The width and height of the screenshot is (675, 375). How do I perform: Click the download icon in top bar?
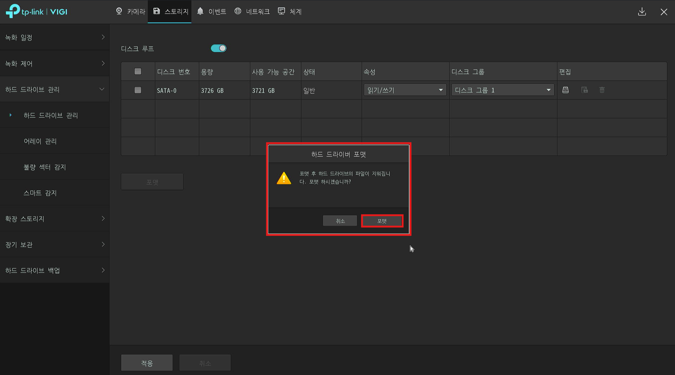pos(642,12)
